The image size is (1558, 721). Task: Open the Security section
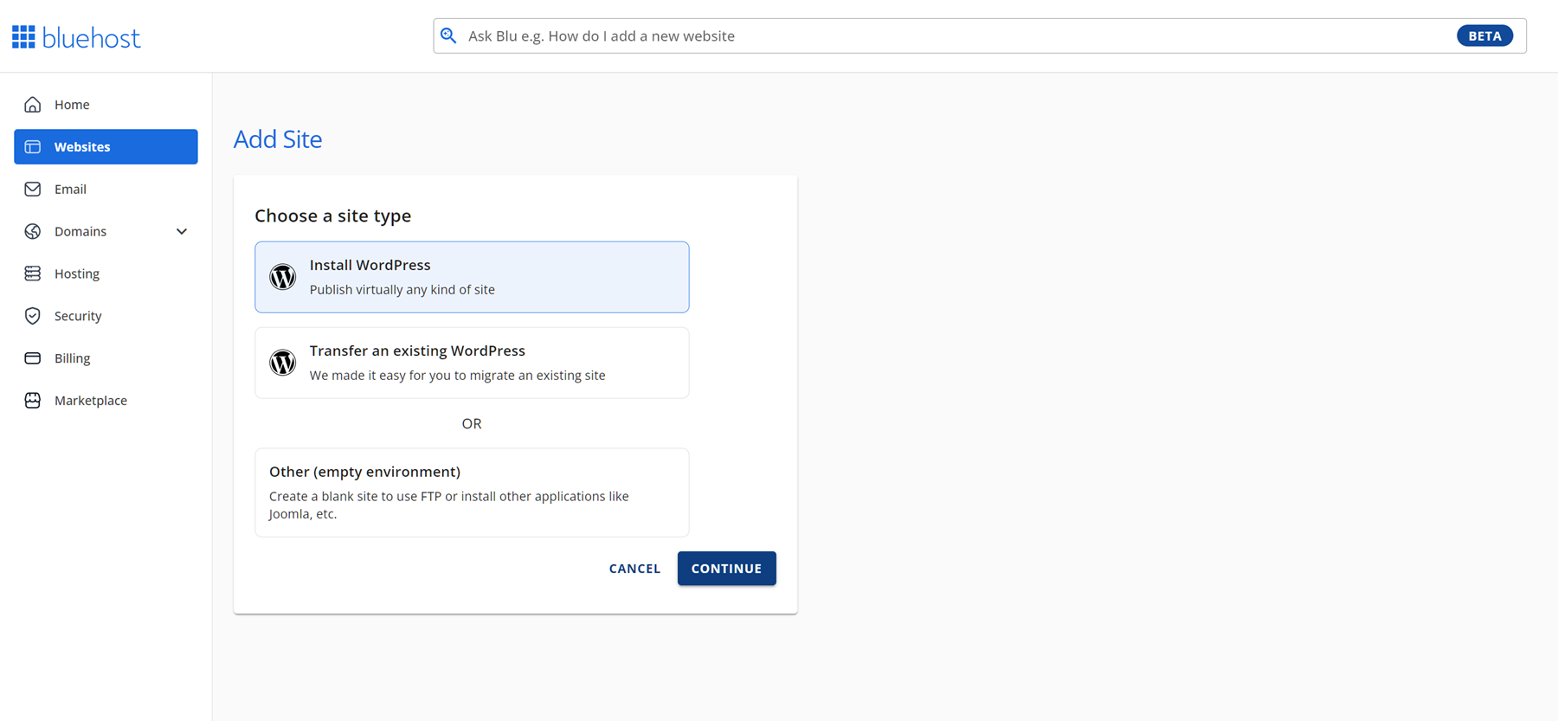pos(106,316)
